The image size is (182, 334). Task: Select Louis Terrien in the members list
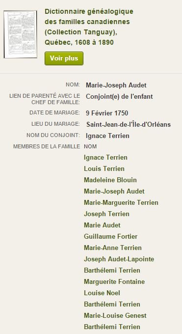104,169
